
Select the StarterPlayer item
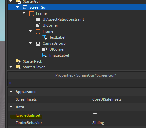point(34,67)
